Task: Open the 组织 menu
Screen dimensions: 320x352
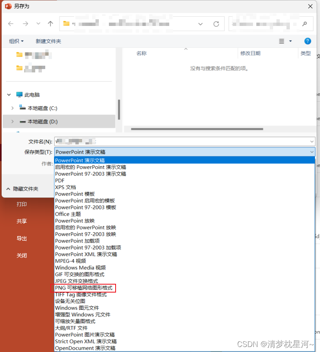Action: 16,41
